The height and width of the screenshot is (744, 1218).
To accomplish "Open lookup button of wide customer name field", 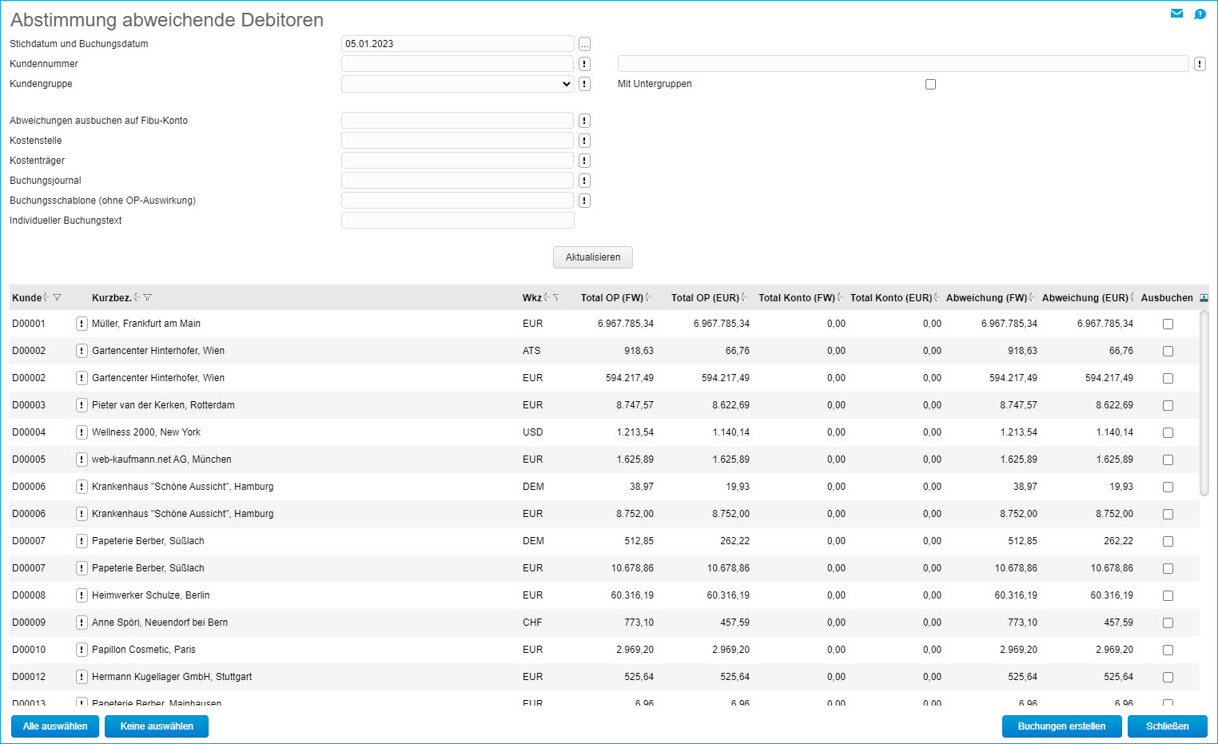I will pyautogui.click(x=1200, y=64).
